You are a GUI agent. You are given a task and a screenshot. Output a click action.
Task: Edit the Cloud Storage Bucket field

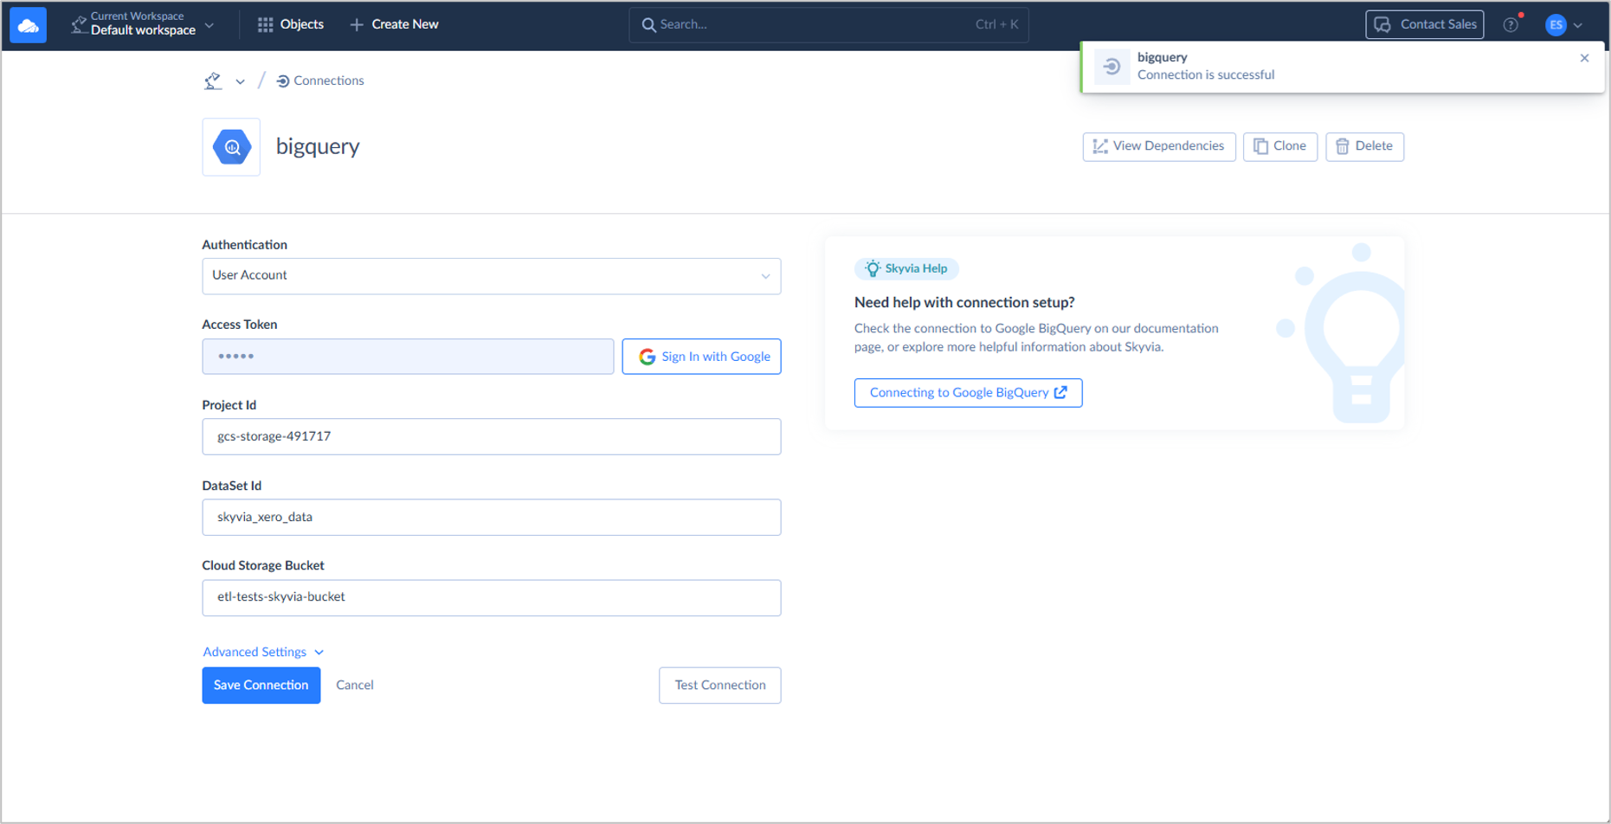pos(491,597)
